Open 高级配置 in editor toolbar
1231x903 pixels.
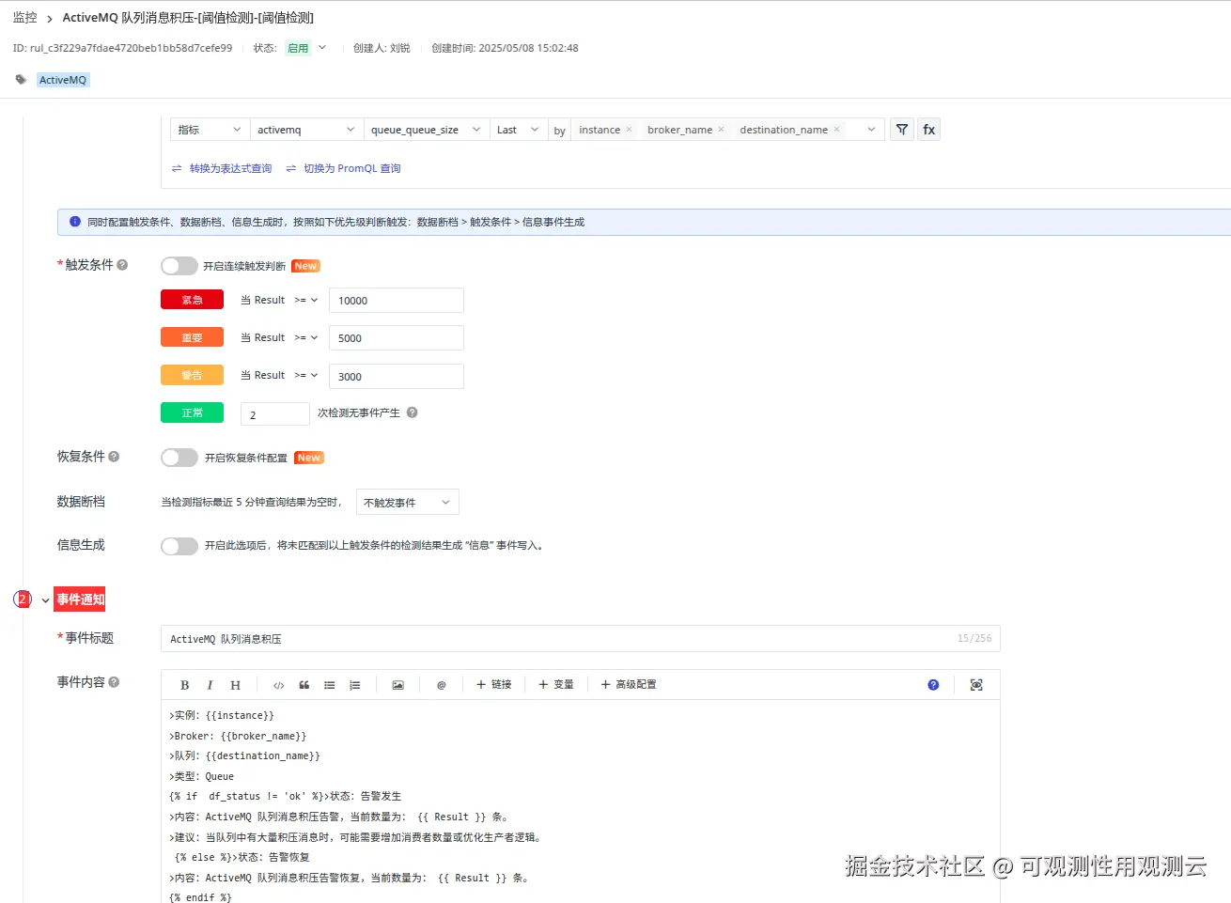tap(629, 685)
